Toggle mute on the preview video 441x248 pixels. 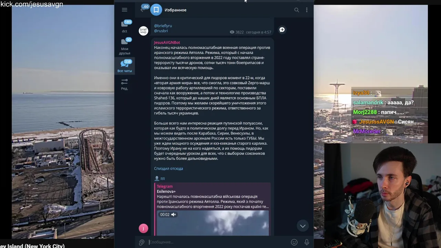pos(174,215)
